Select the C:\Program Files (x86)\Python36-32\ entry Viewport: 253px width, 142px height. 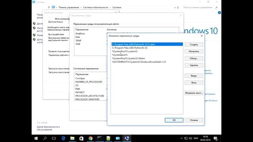tap(147, 48)
